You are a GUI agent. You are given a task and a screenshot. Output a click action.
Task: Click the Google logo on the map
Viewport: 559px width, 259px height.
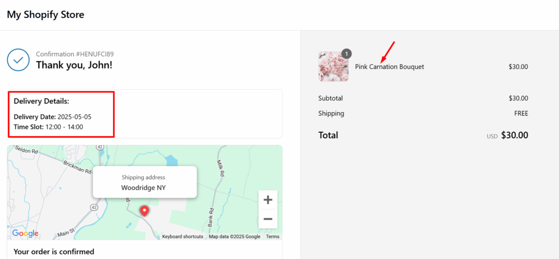[x=25, y=233]
